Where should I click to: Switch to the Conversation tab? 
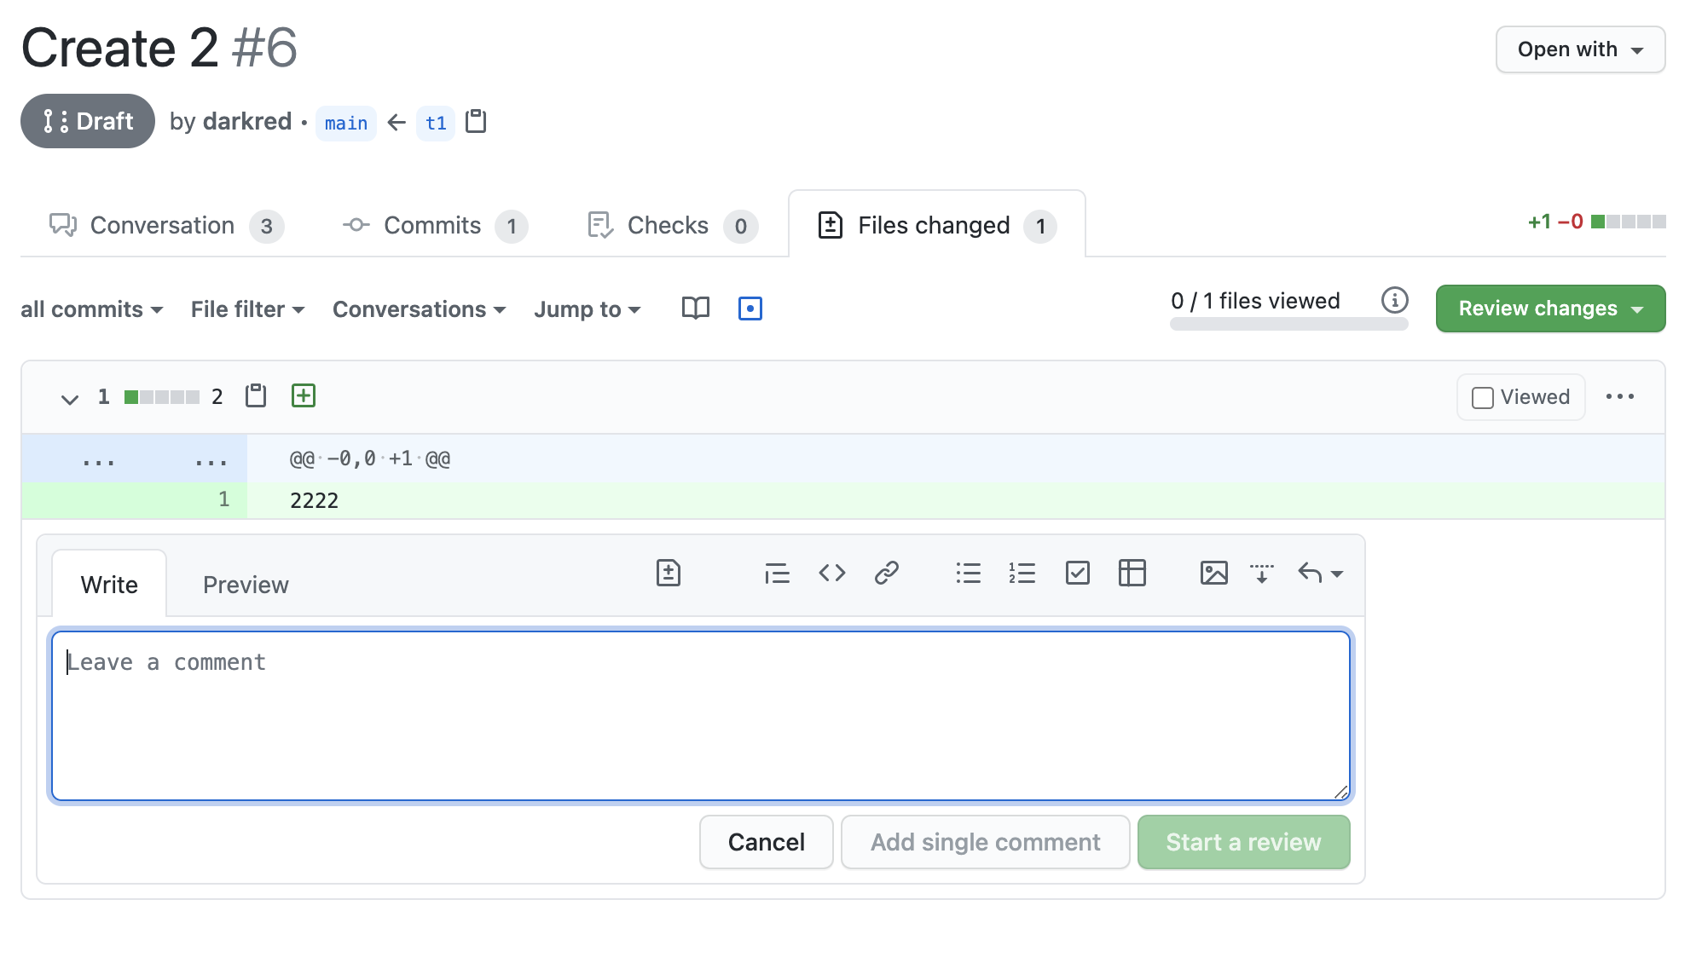pos(162,226)
